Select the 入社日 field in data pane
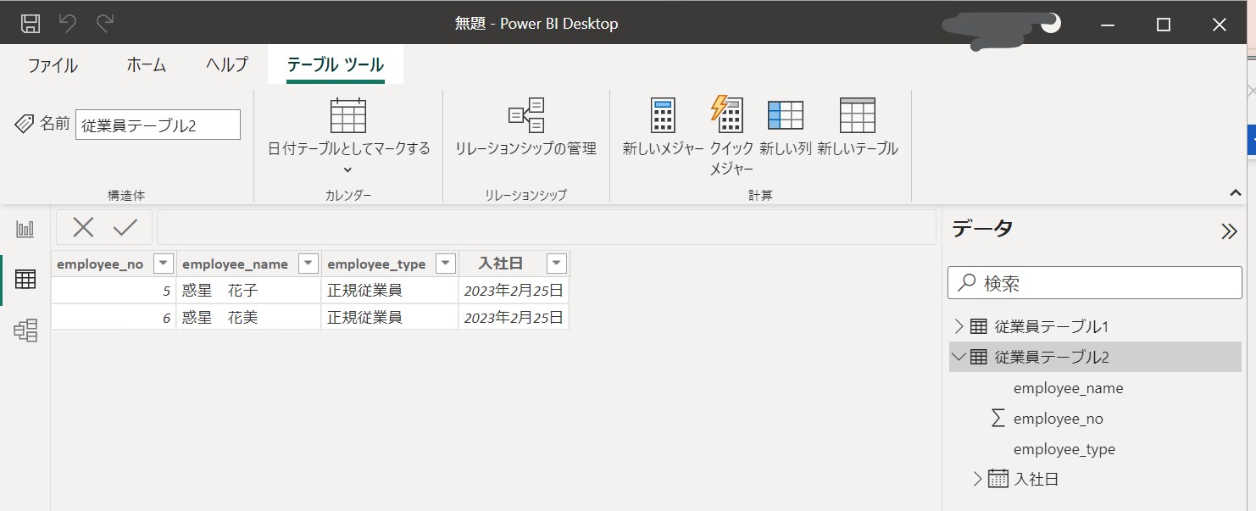 [1036, 479]
